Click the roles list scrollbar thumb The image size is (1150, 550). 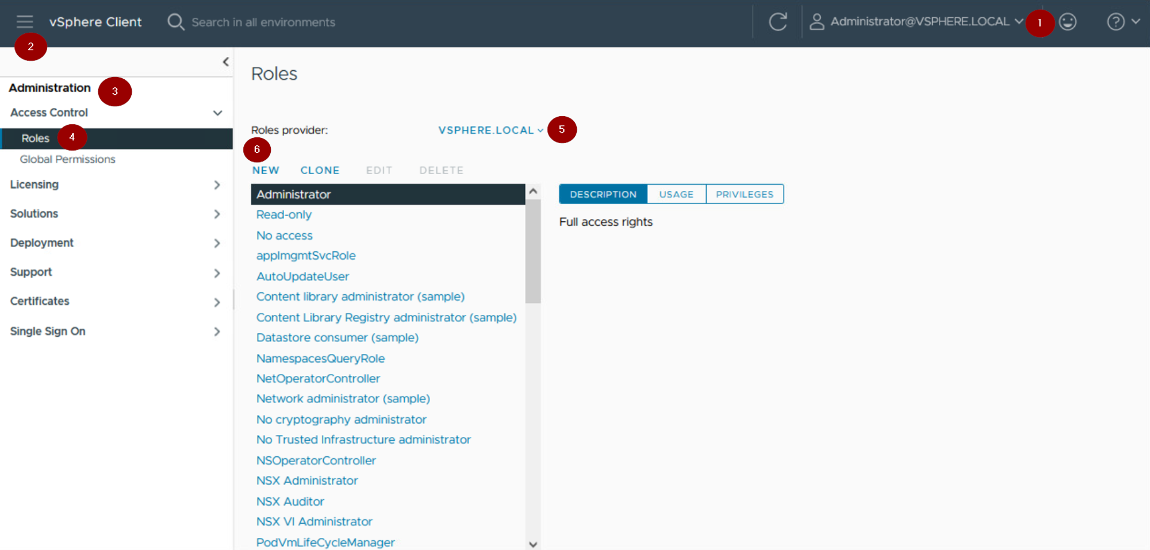point(533,250)
